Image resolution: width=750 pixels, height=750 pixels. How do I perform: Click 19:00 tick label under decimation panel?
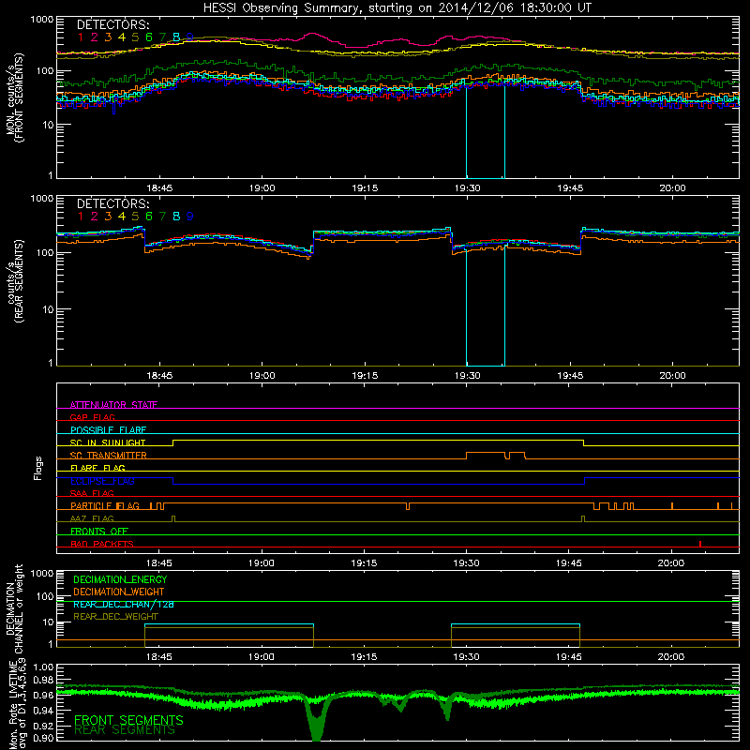tap(262, 657)
